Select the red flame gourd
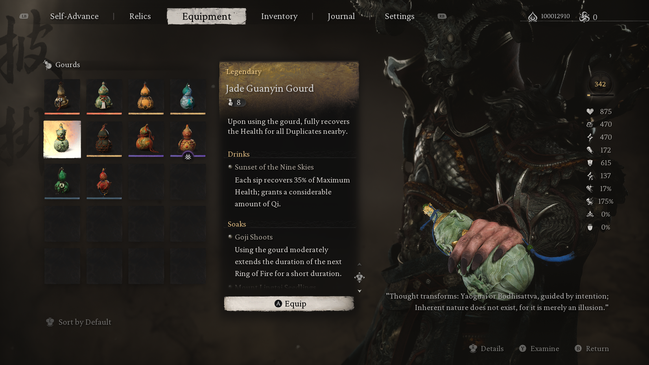 coord(104,181)
